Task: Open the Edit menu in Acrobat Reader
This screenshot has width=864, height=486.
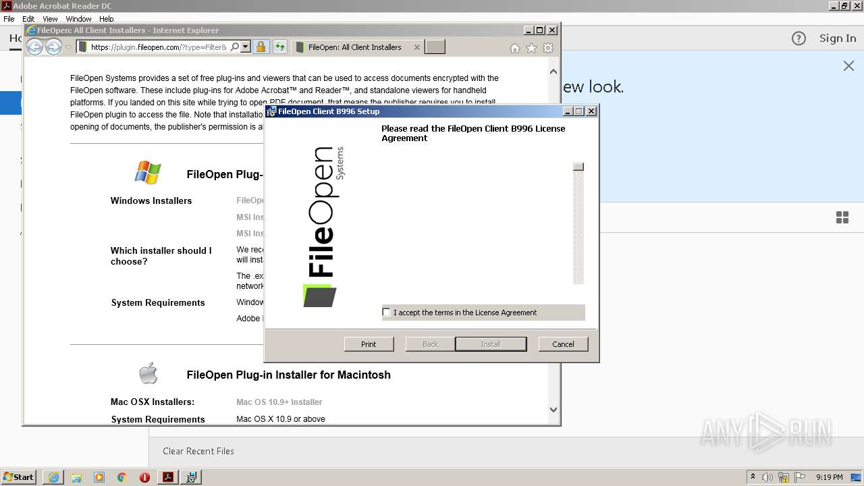Action: (28, 19)
